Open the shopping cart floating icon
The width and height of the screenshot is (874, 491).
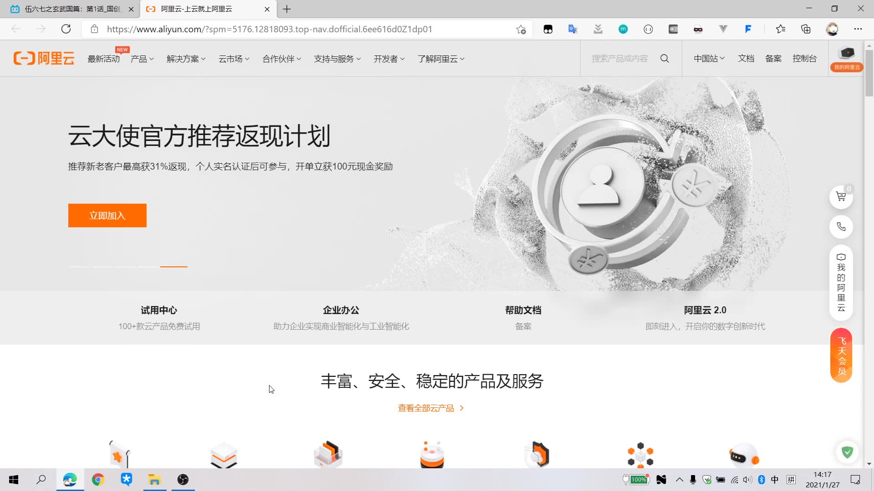841,197
